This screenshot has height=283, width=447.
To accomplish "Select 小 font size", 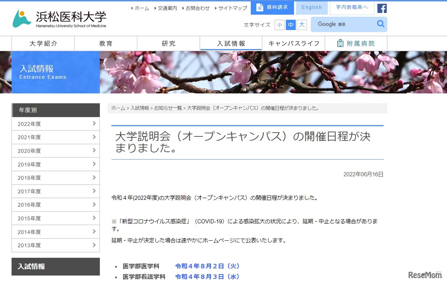I will pyautogui.click(x=279, y=25).
